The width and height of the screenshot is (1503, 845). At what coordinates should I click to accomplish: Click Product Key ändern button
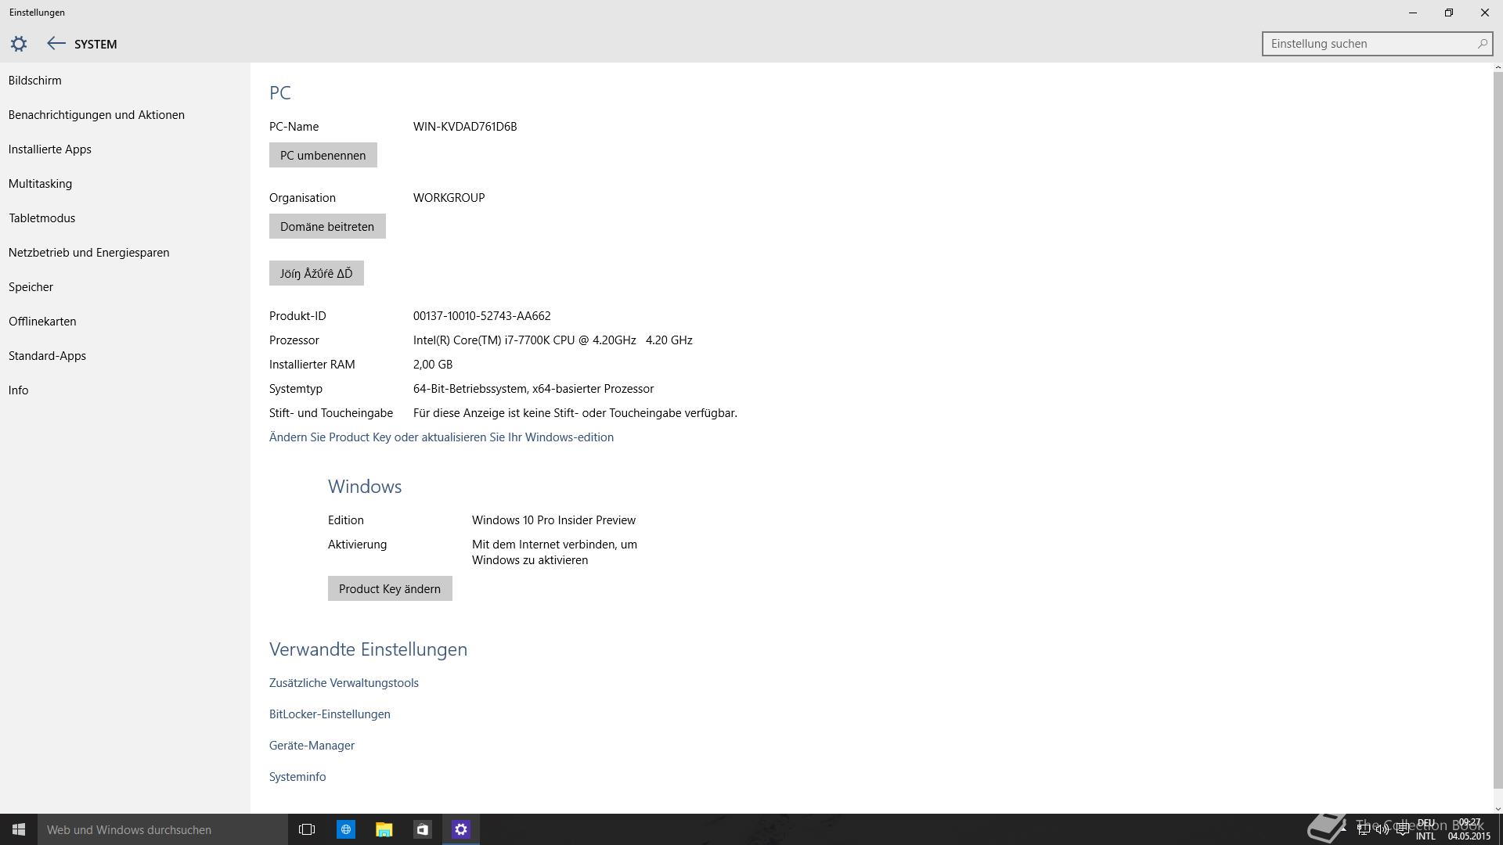coord(390,588)
